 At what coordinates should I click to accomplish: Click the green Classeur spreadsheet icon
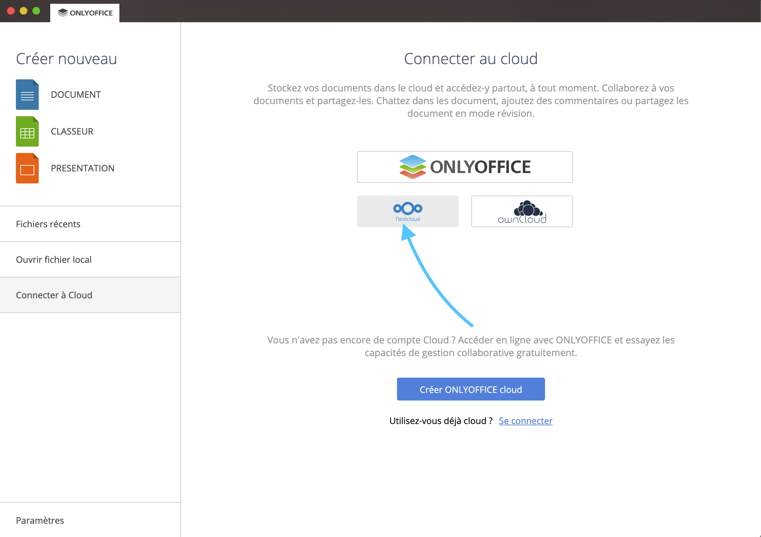coord(27,131)
